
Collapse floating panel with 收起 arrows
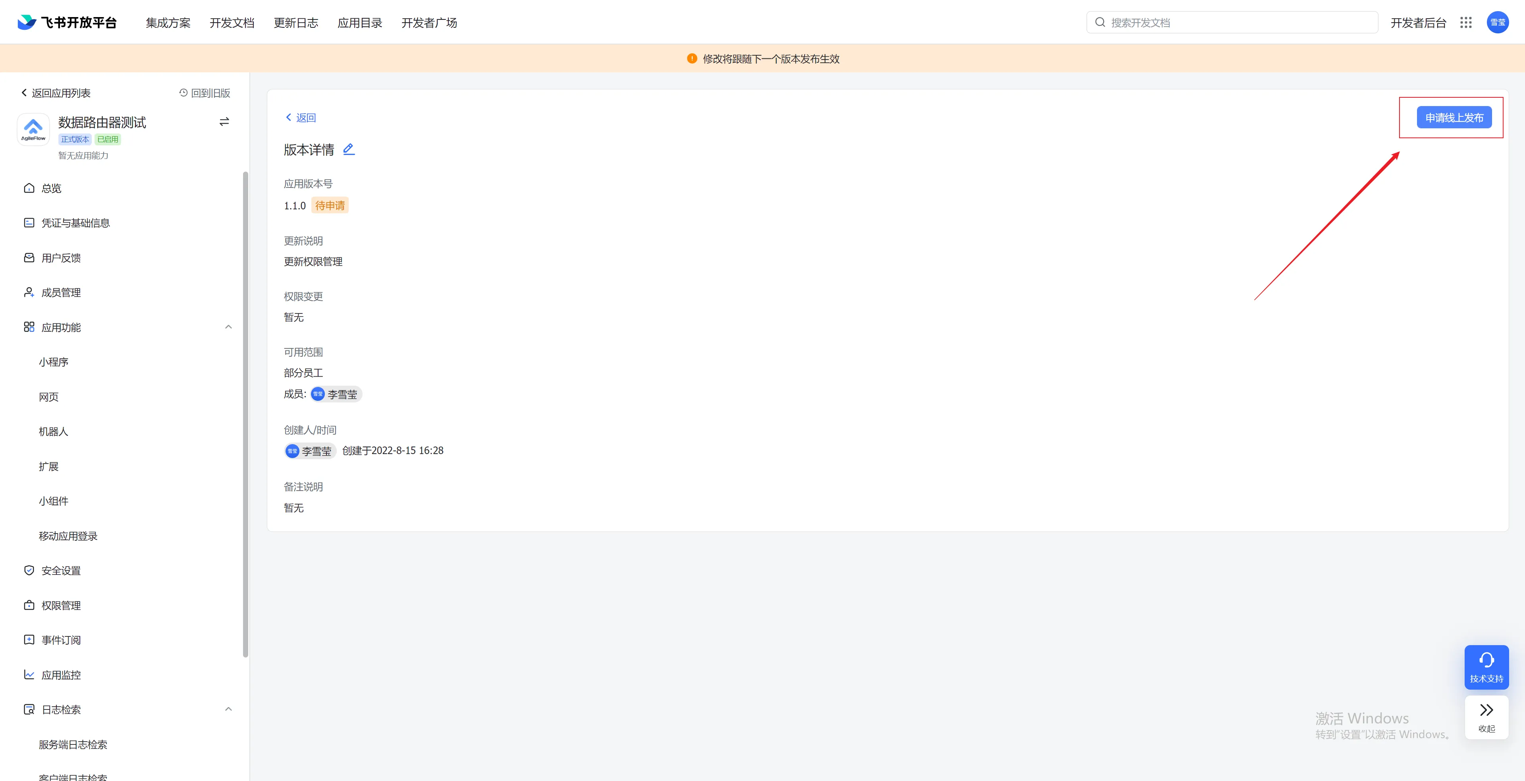coord(1486,717)
